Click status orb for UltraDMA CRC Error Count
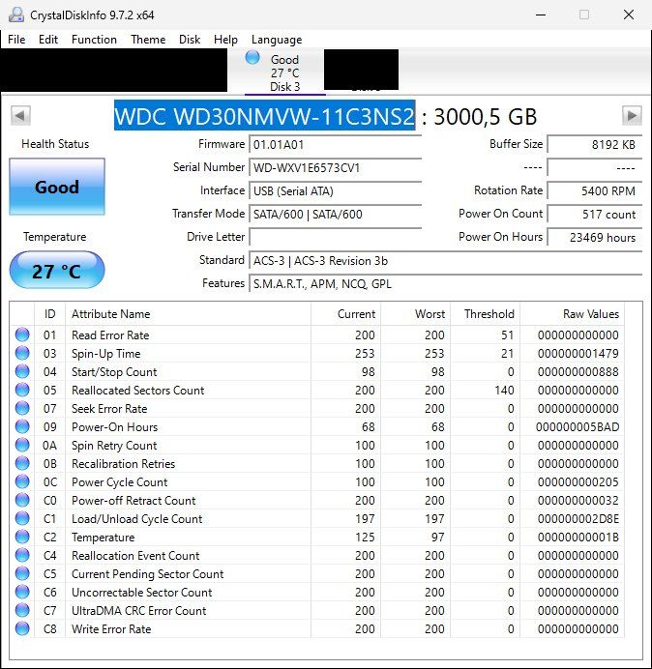The image size is (652, 669). pyautogui.click(x=22, y=610)
